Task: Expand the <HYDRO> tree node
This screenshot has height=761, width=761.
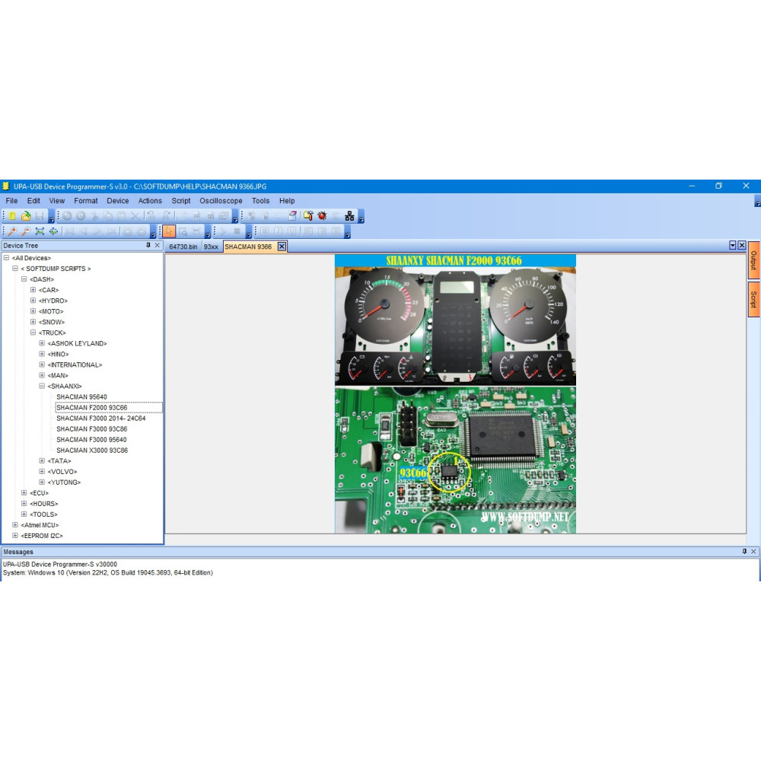Action: pyautogui.click(x=33, y=301)
